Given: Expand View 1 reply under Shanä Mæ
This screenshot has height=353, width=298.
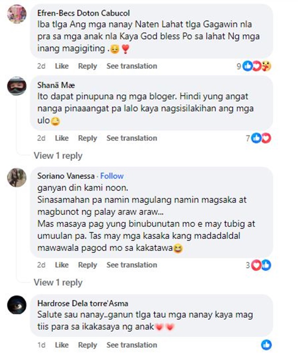Looking at the screenshot, I should coord(58,155).
